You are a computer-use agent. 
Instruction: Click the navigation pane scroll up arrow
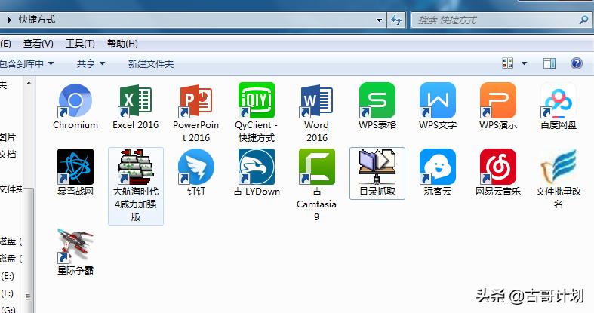(29, 83)
